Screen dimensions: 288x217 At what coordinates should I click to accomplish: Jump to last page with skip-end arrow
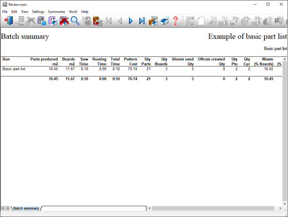point(142,21)
